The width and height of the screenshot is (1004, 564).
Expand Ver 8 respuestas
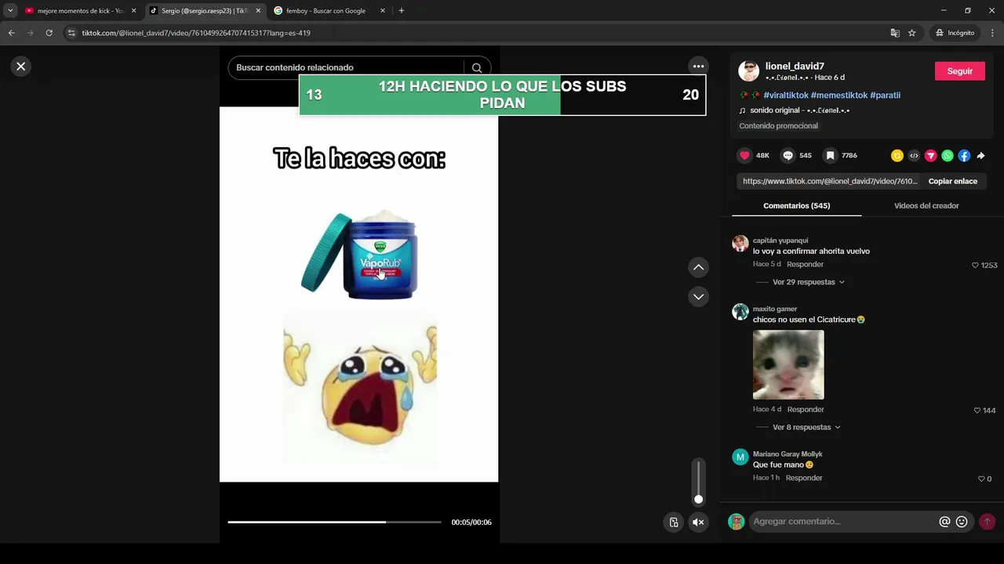tap(806, 428)
